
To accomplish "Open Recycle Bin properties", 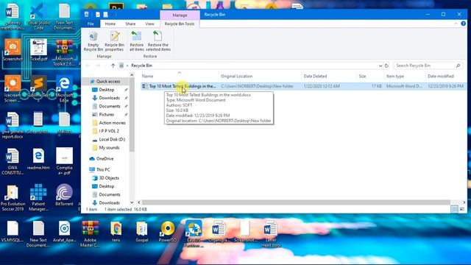I will (x=115, y=41).
